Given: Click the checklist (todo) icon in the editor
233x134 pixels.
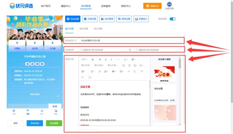Looking at the screenshot, I should pos(135,65).
